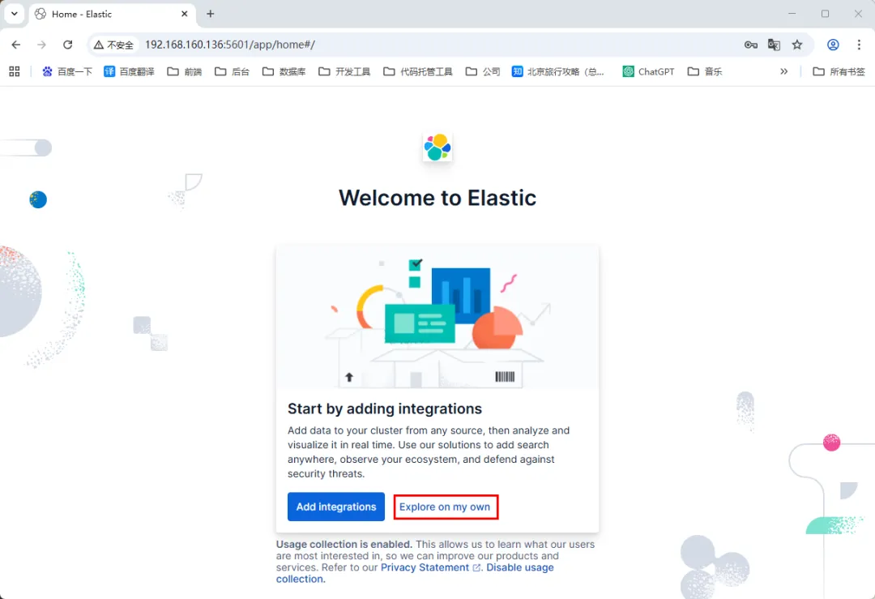Open the 百度一下 bookmark

pyautogui.click(x=67, y=71)
